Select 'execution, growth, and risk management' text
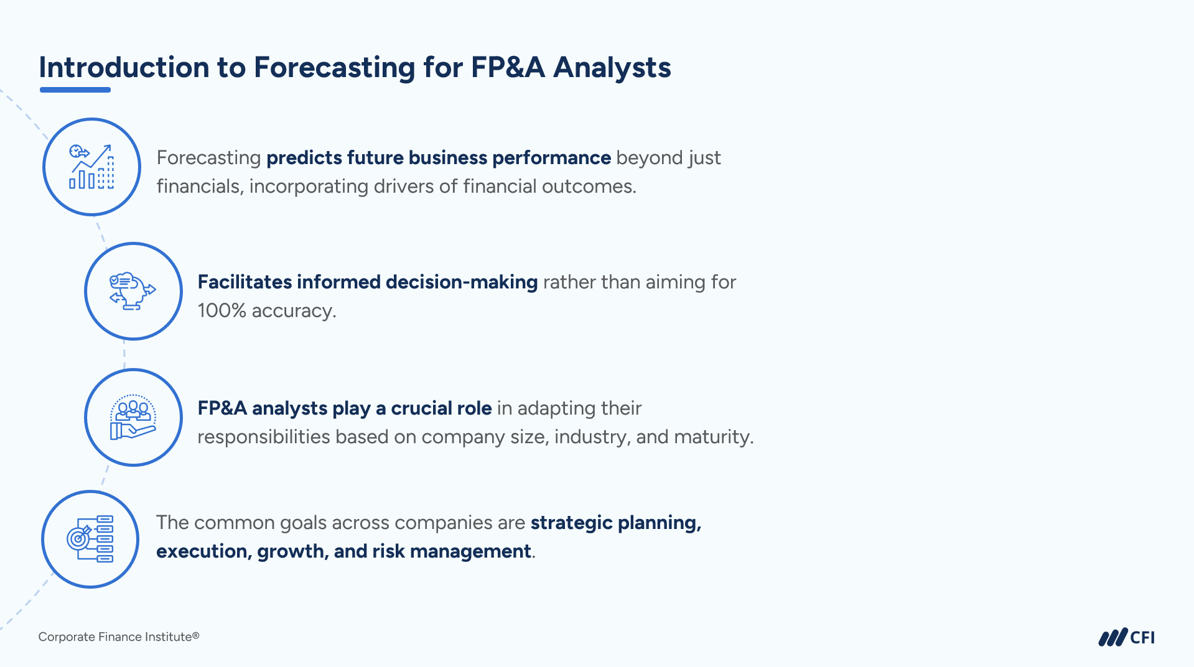This screenshot has height=667, width=1194. point(343,551)
